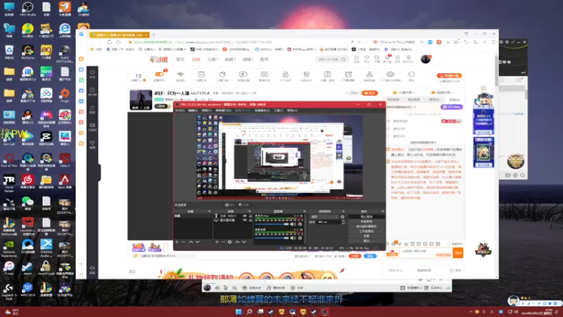The width and height of the screenshot is (563, 317).
Task: Toggle lock on display capture source
Action: 251,220
